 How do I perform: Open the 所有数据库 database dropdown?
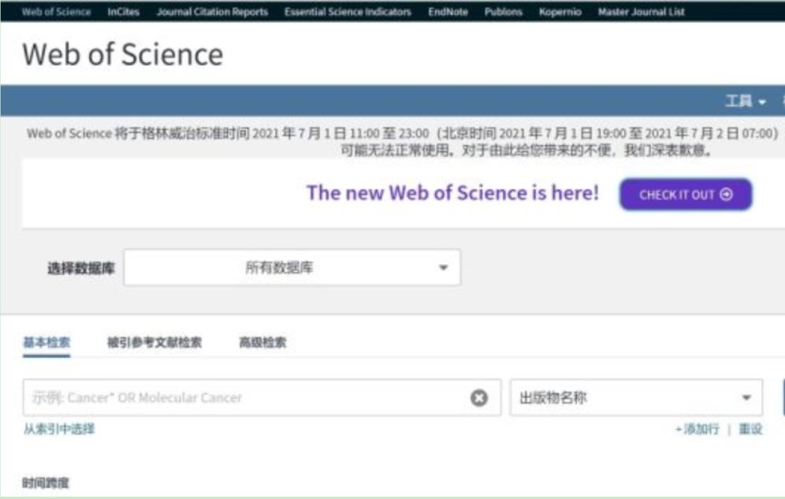292,268
